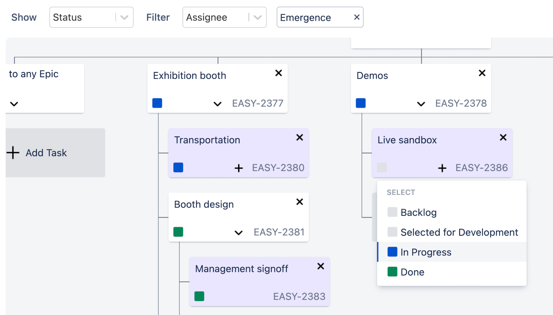
Task: Collapse the Booth design chevron
Action: point(238,233)
